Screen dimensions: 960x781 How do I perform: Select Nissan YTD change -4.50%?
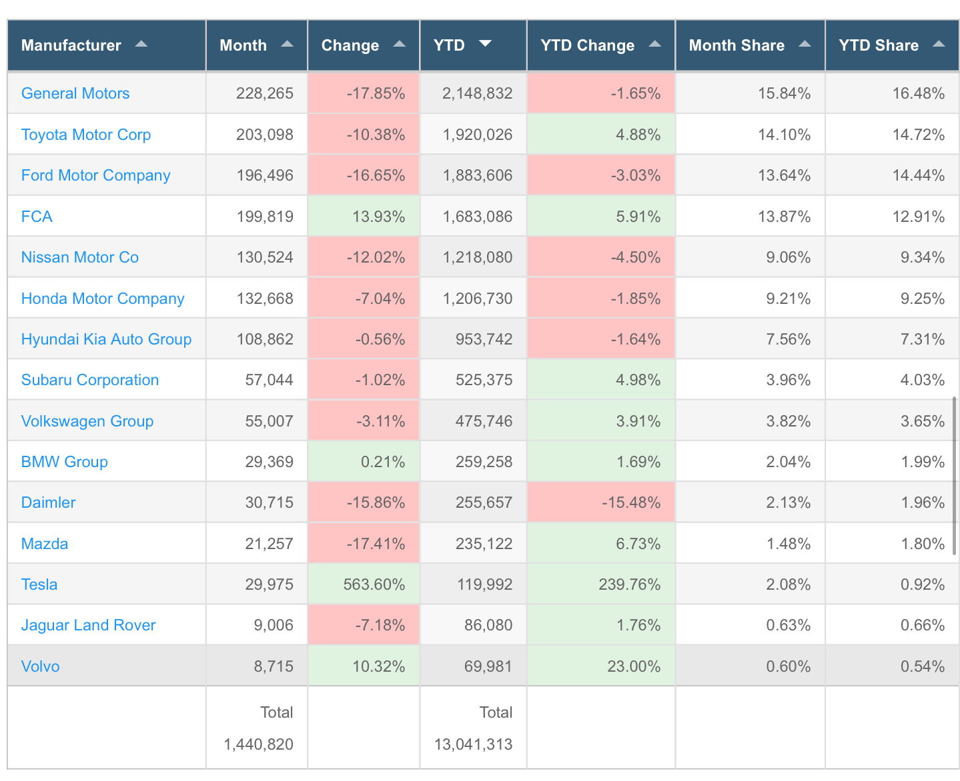(x=636, y=257)
